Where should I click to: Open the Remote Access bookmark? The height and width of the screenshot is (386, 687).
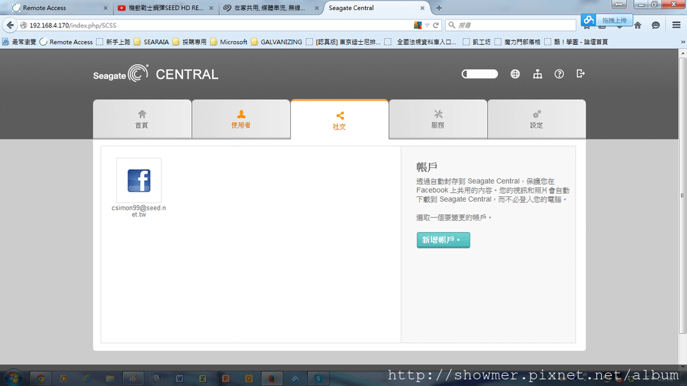point(66,42)
